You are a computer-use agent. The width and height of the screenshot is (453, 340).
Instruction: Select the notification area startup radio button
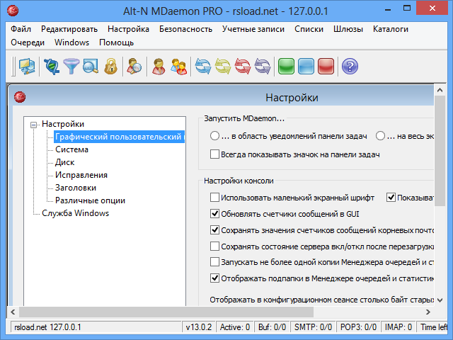[214, 136]
